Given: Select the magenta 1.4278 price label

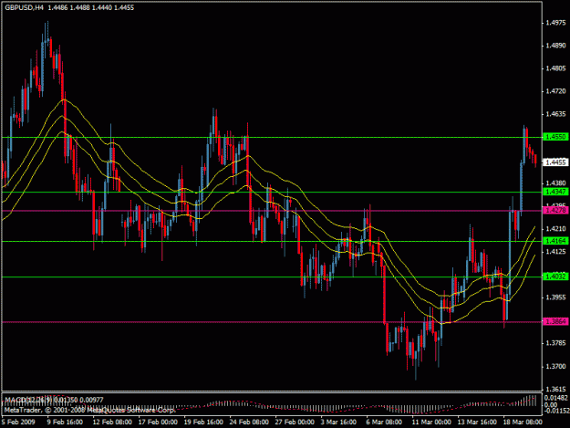Looking at the screenshot, I should (555, 210).
